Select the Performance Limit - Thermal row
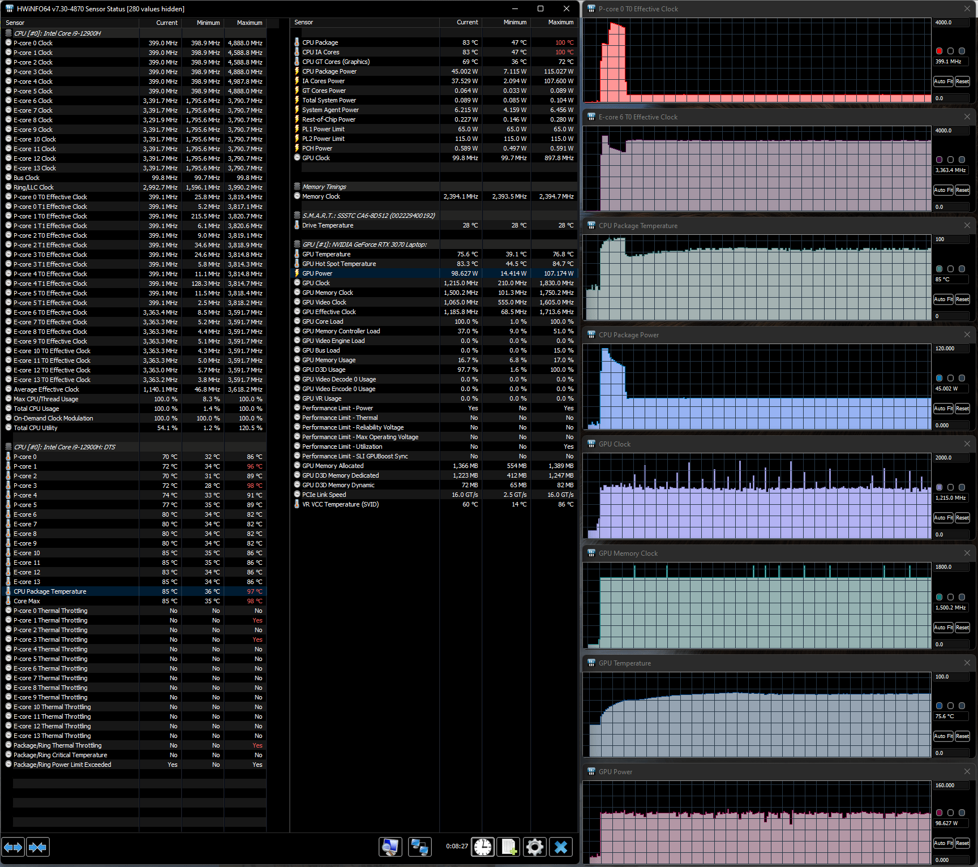This screenshot has height=867, width=978. (434, 418)
